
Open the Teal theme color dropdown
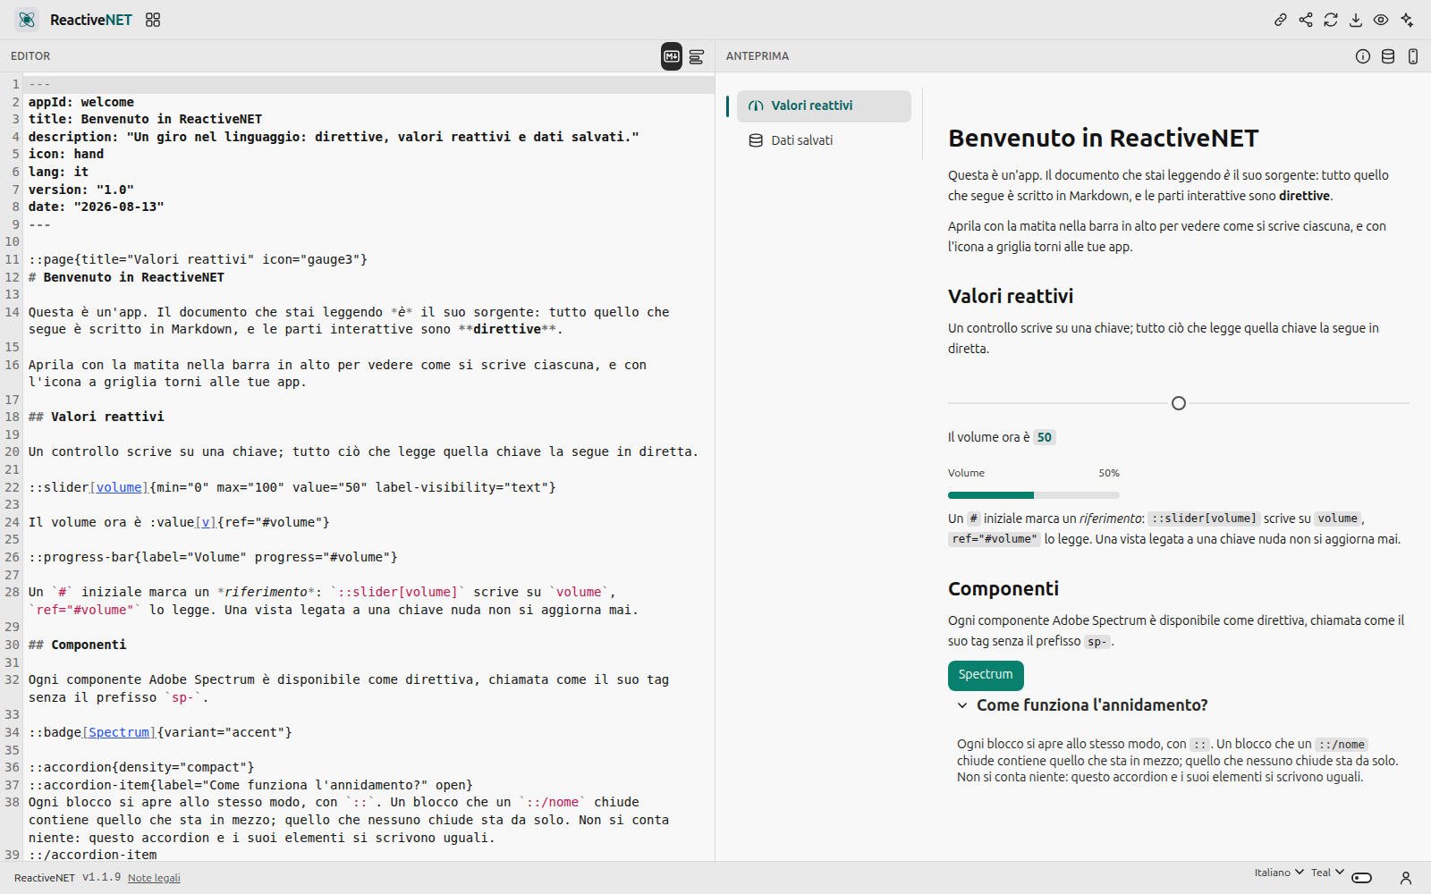(1328, 873)
